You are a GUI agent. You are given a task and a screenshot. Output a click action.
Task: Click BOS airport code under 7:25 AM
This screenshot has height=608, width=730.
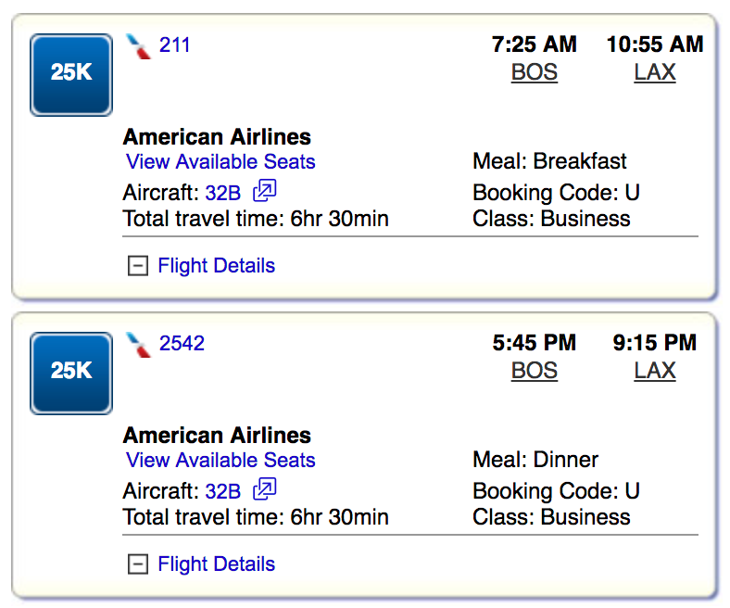click(x=535, y=72)
